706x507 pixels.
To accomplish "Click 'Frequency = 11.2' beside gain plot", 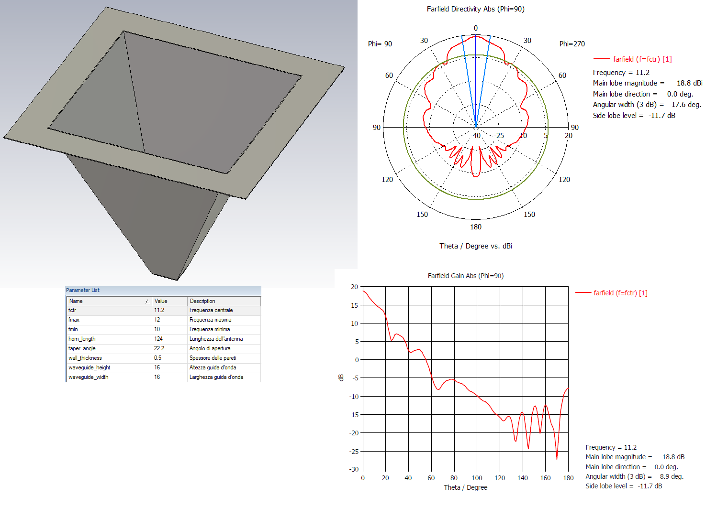I will tap(611, 447).
